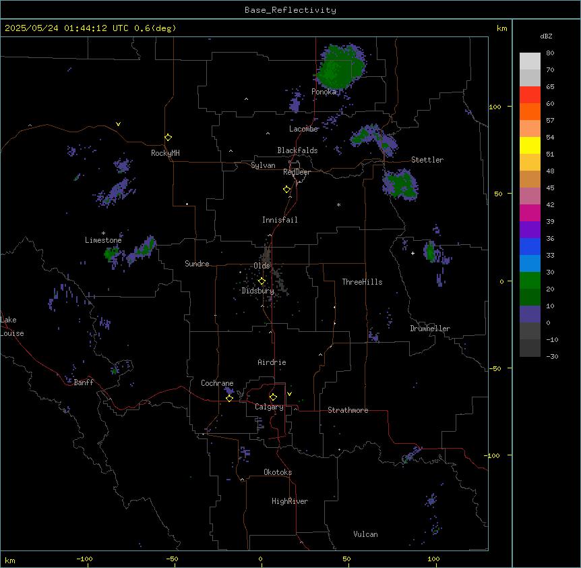This screenshot has width=581, height=568.
Task: Click the Limestone label
Action: pyautogui.click(x=103, y=240)
